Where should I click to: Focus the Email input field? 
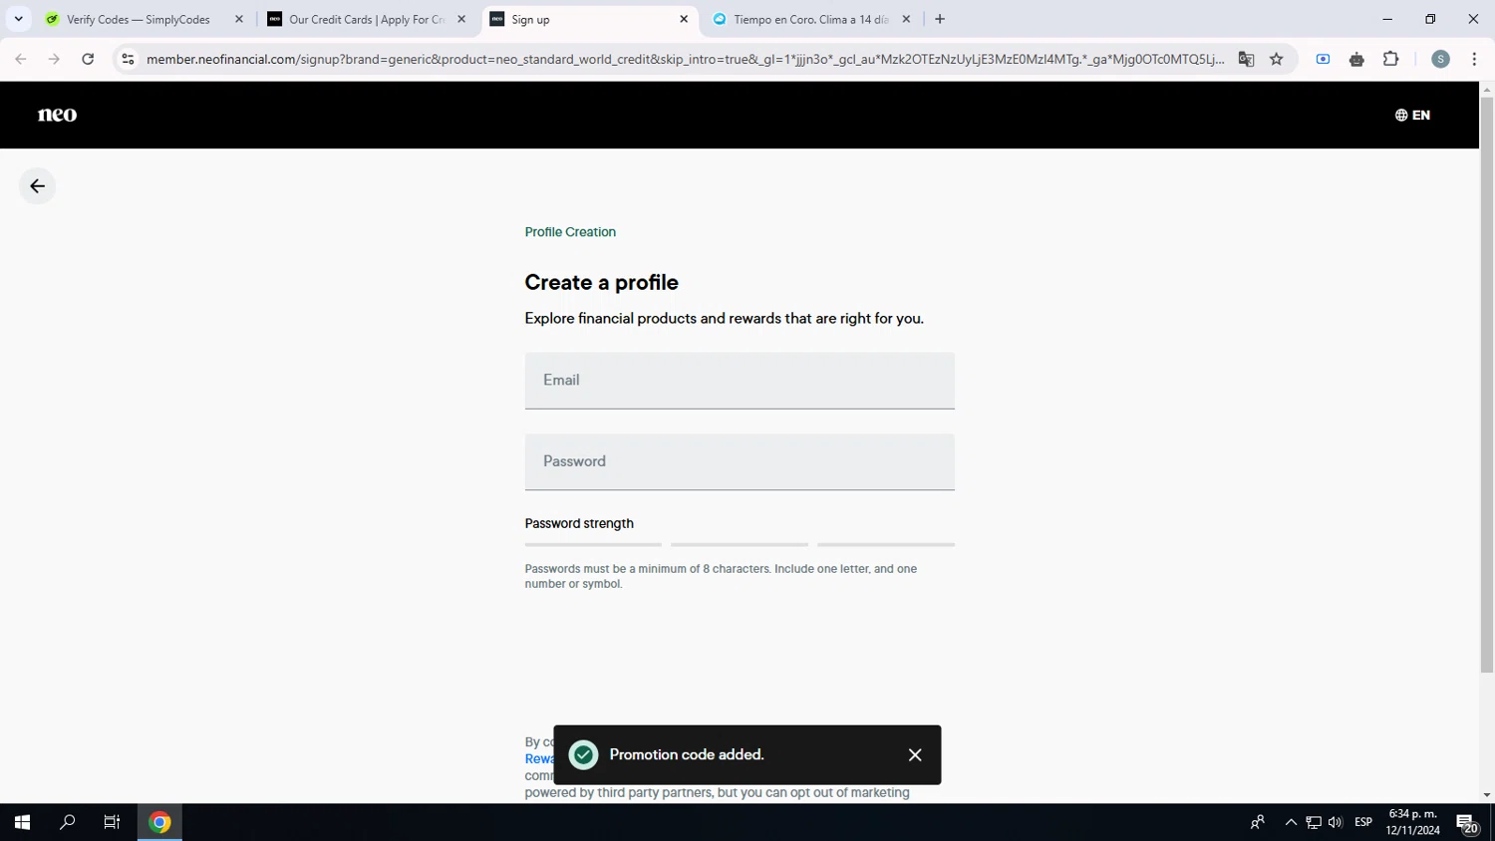(740, 381)
